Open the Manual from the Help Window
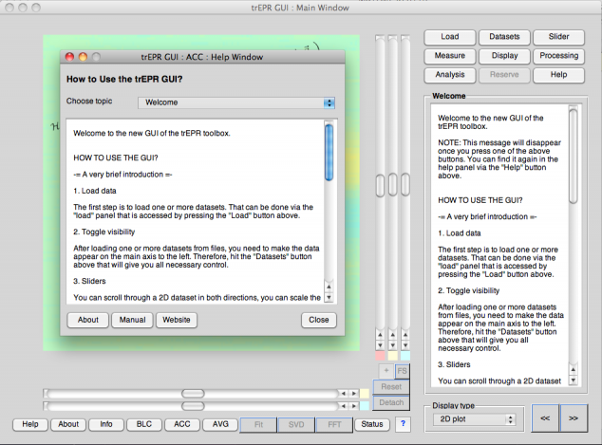The width and height of the screenshot is (602, 445). pos(132,320)
